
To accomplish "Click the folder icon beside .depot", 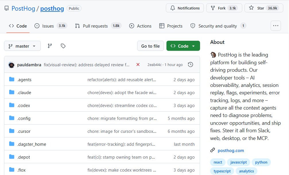I will [11, 157].
